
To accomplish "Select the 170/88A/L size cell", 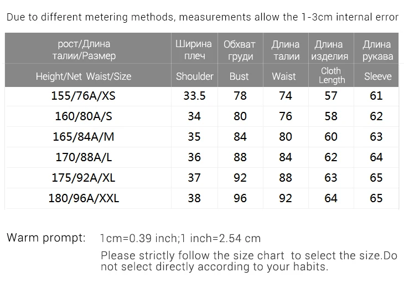I will [84, 157].
